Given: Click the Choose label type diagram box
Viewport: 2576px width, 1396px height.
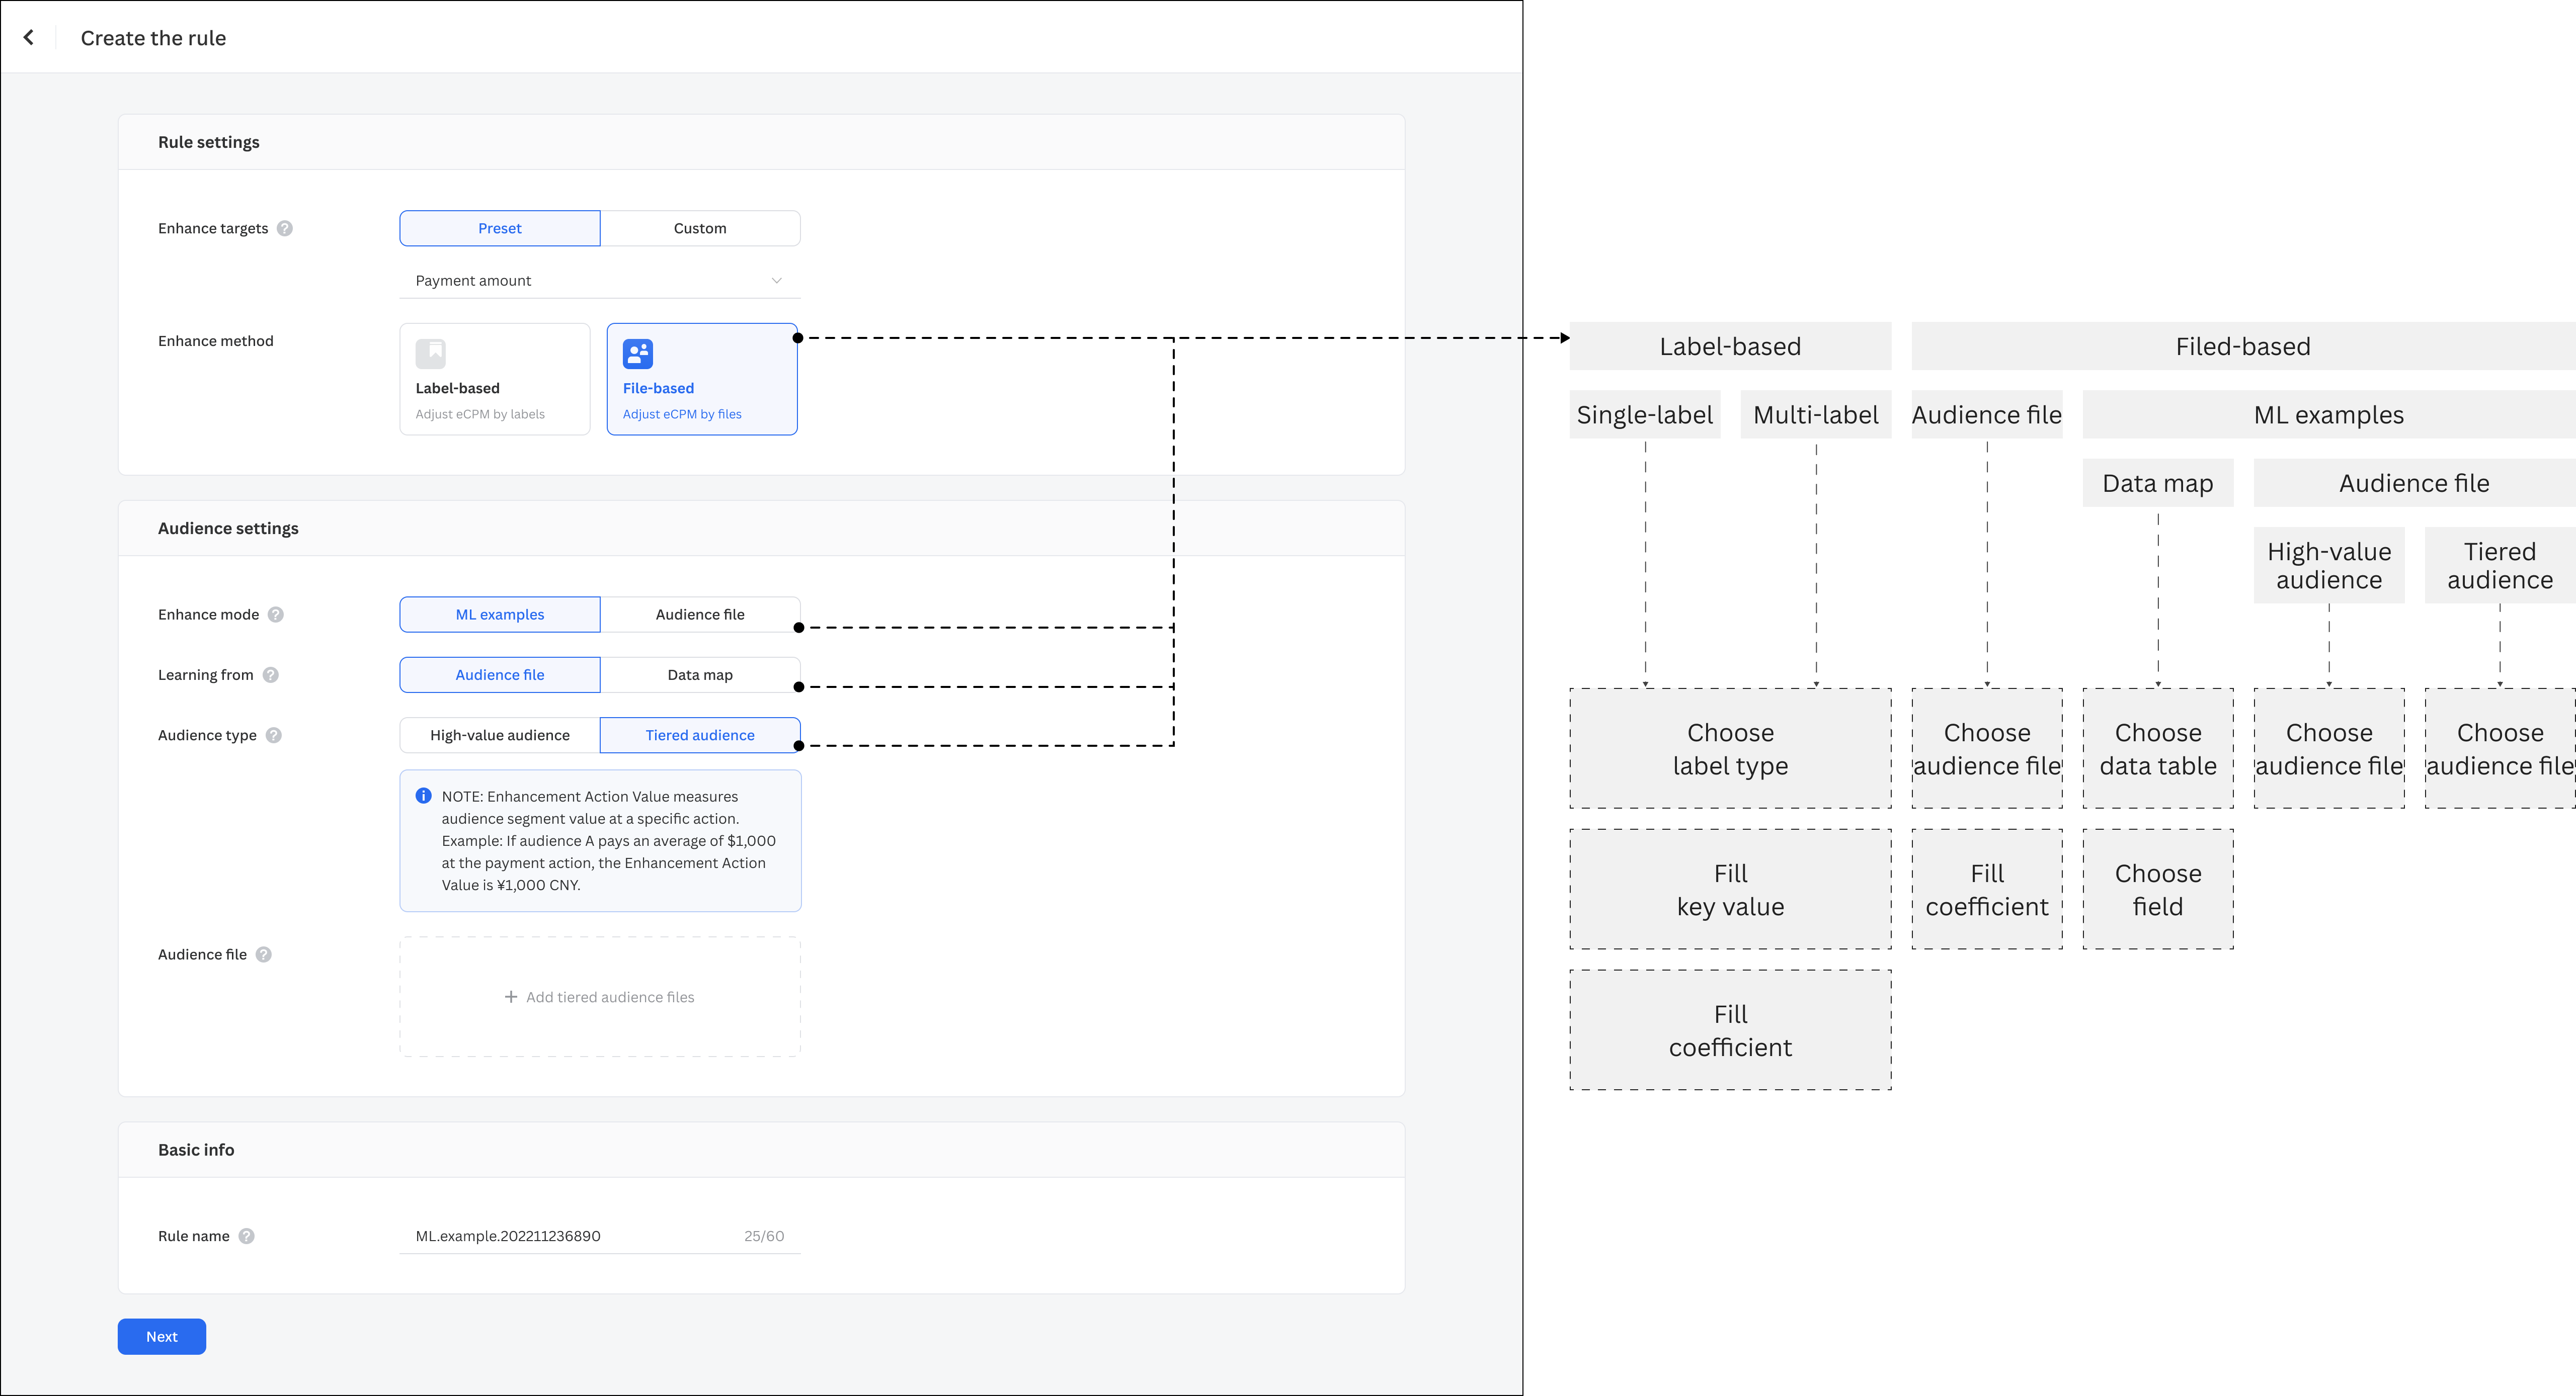Looking at the screenshot, I should pyautogui.click(x=1730, y=748).
